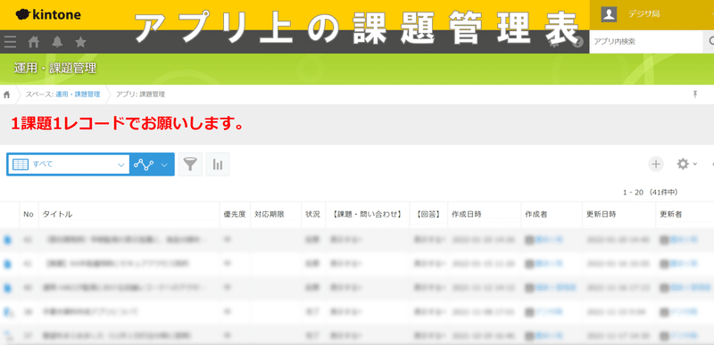The width and height of the screenshot is (714, 345).
Task: Open the app settings gear
Action: [x=683, y=164]
